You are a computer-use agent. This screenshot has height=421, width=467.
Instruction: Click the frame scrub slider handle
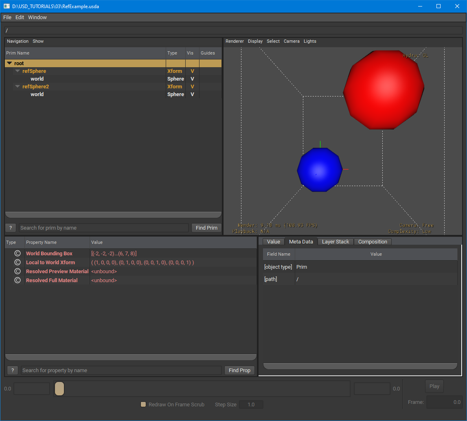59,389
